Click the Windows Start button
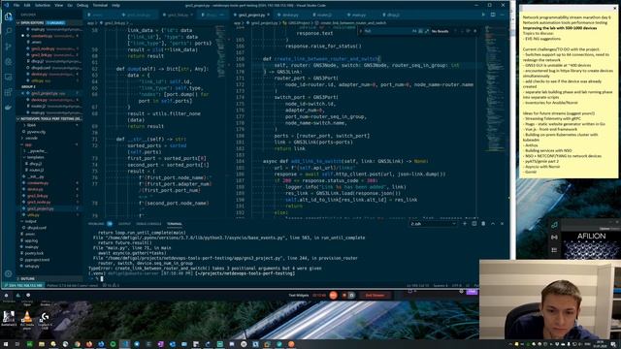The image size is (621, 349). [6, 344]
